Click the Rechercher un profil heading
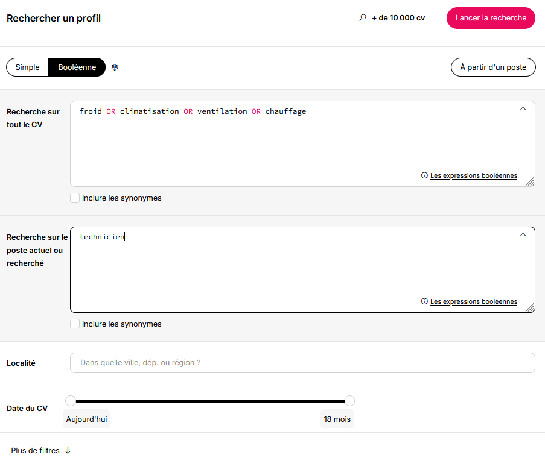 tap(54, 19)
